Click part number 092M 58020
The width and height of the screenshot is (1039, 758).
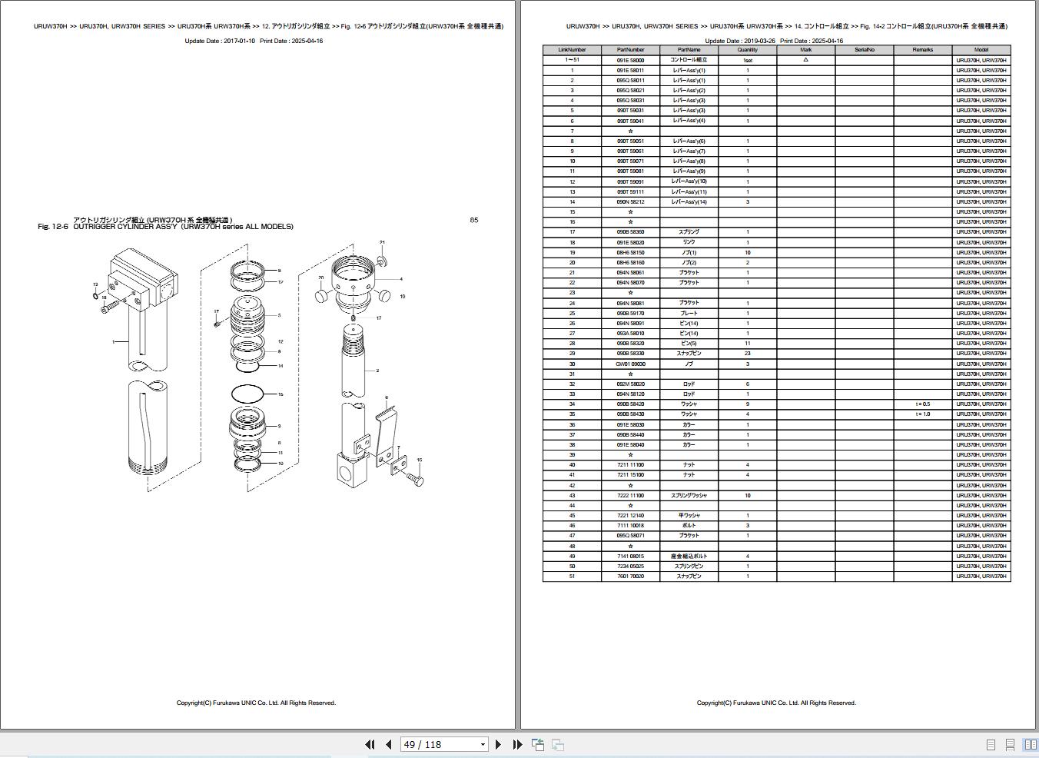coord(630,384)
